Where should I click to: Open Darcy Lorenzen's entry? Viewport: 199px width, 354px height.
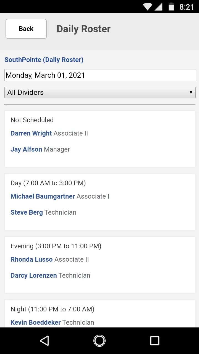[34, 275]
